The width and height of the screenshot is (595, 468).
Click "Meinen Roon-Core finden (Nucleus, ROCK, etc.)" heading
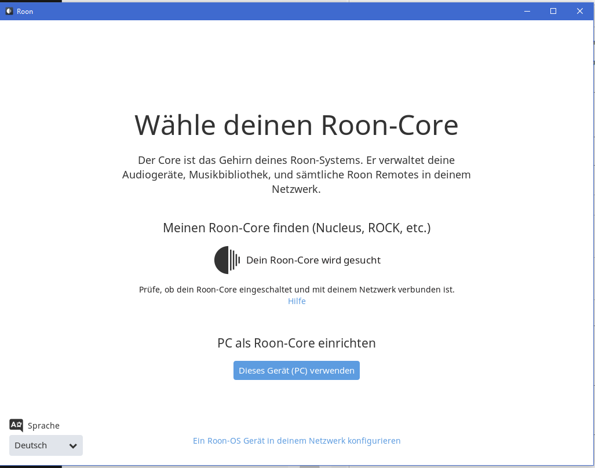tap(297, 228)
